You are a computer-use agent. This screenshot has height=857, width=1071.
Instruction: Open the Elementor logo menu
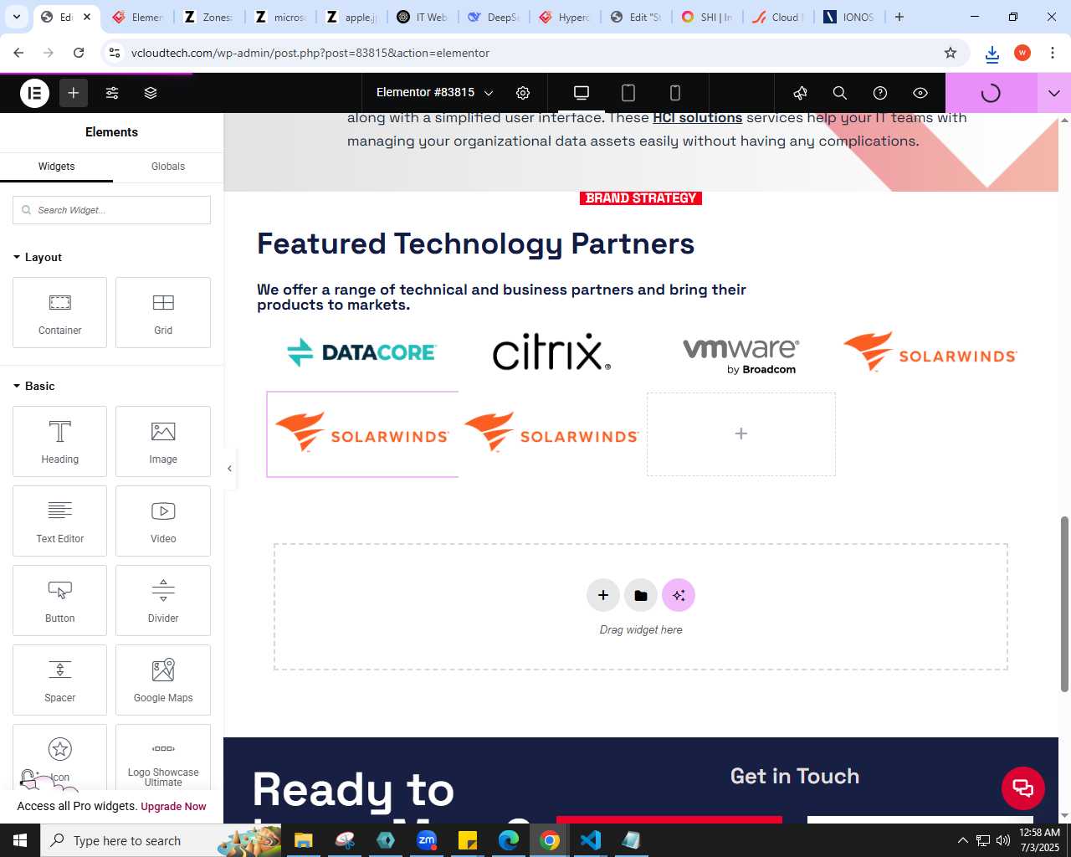point(35,93)
